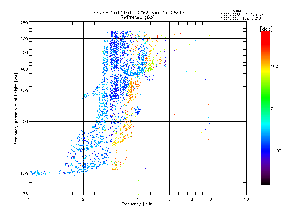Click the 'Frequency [MHz]' axis title

[x=137, y=204]
